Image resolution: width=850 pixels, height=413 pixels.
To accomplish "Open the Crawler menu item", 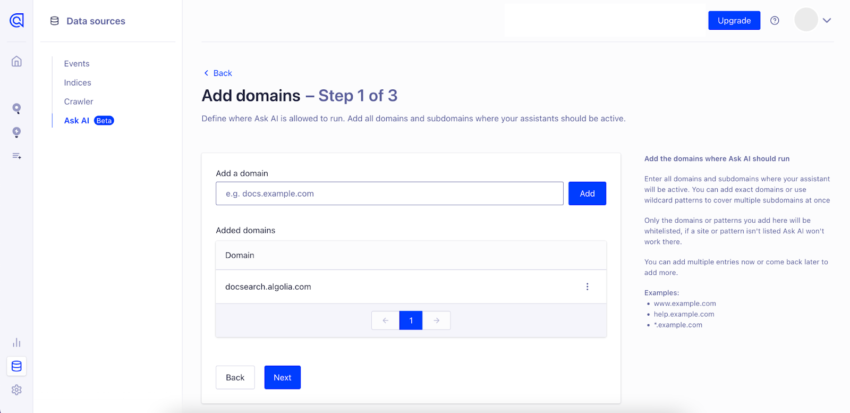I will [x=79, y=102].
